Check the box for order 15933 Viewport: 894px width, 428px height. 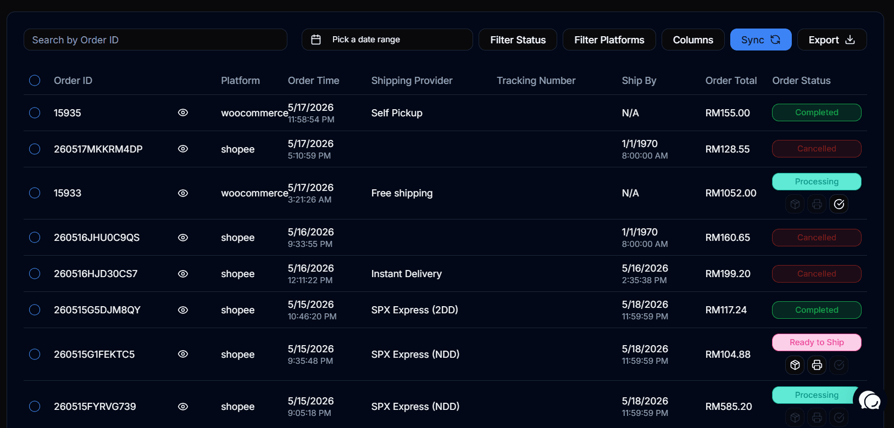coord(35,193)
